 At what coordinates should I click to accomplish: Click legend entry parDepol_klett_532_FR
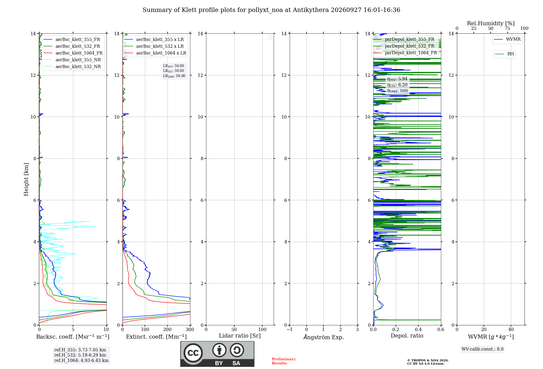pos(404,46)
